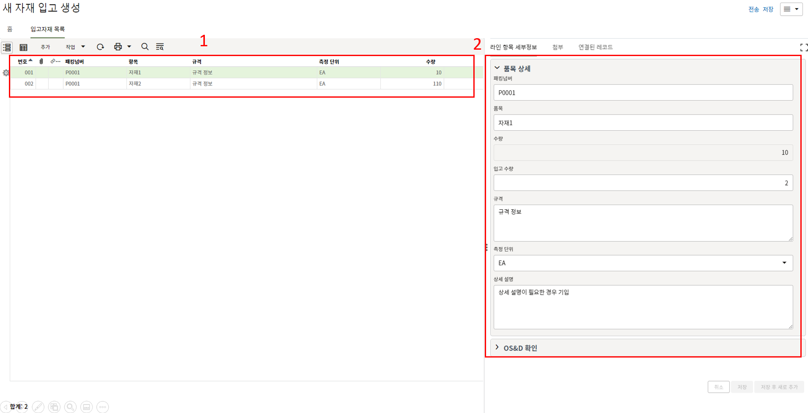The height and width of the screenshot is (413, 808).
Task: Click the refresh icon in the toolbar
Action: 100,47
